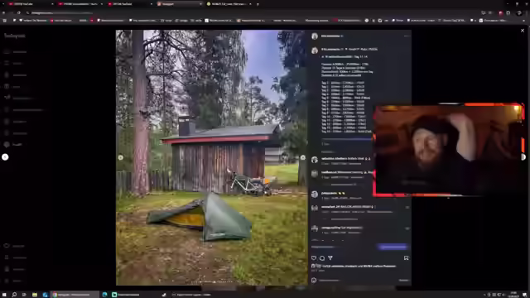Image resolution: width=530 pixels, height=298 pixels.
Task: Open your Profile in the Instagram sidebar
Action: [x=13, y=145]
